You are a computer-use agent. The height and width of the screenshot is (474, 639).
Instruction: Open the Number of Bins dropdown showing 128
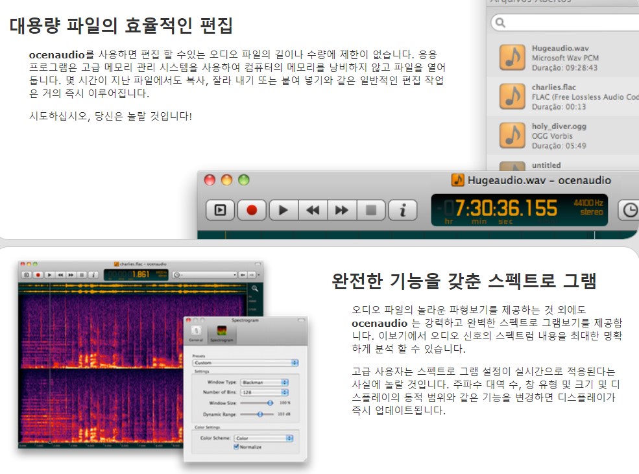click(x=265, y=392)
